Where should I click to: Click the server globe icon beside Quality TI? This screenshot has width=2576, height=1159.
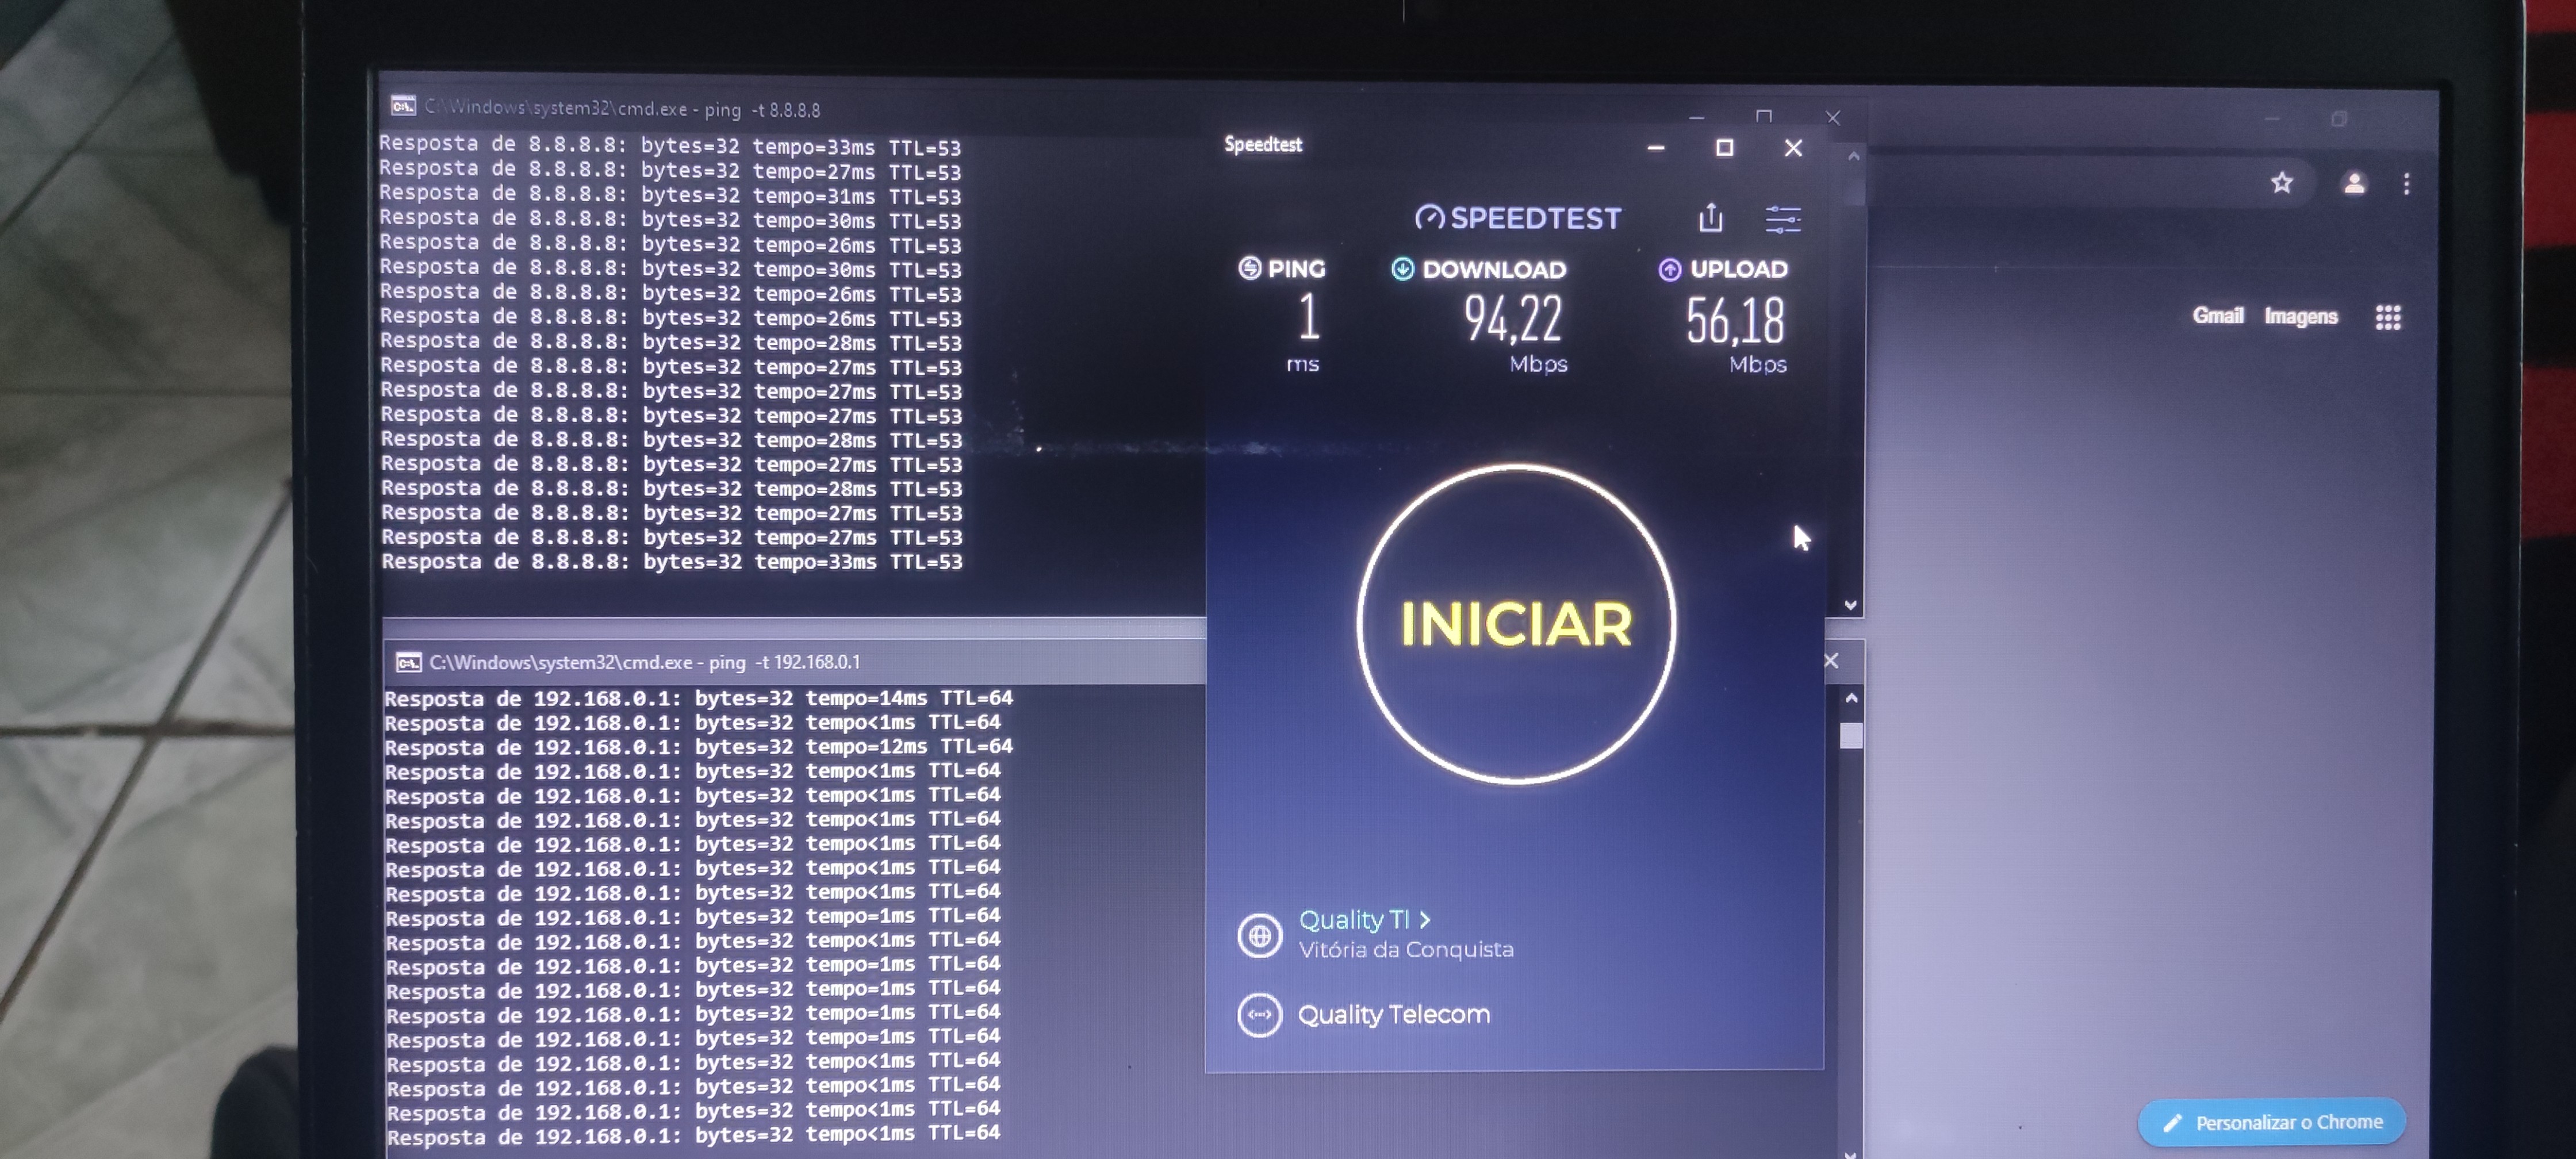point(1259,936)
